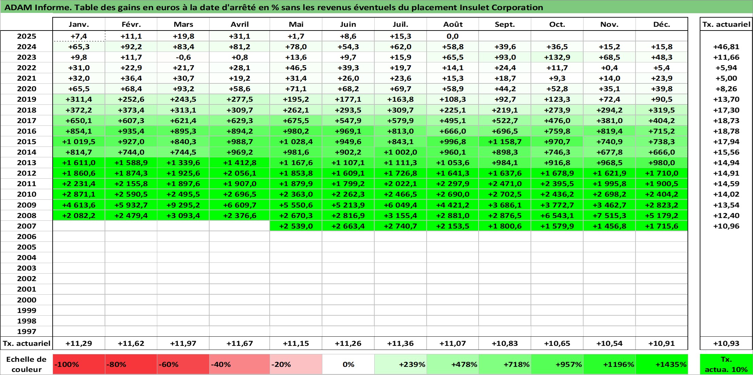Click the 2003 year row label

pos(26,268)
